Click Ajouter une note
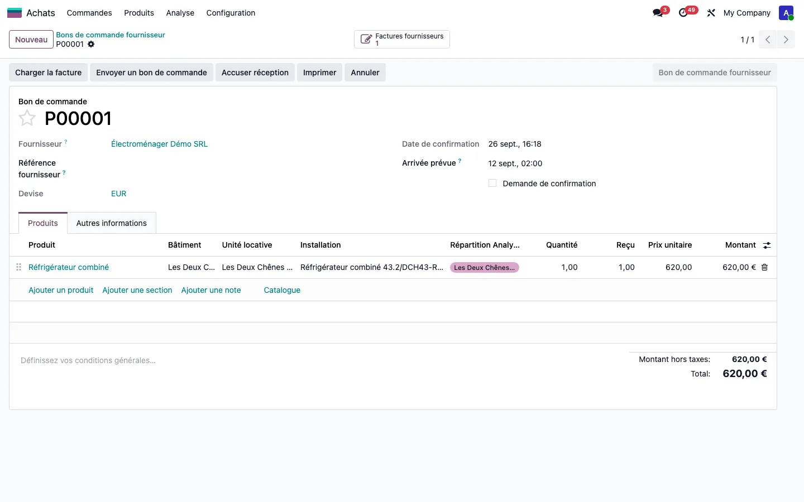Viewport: 804px width, 502px height. point(211,290)
